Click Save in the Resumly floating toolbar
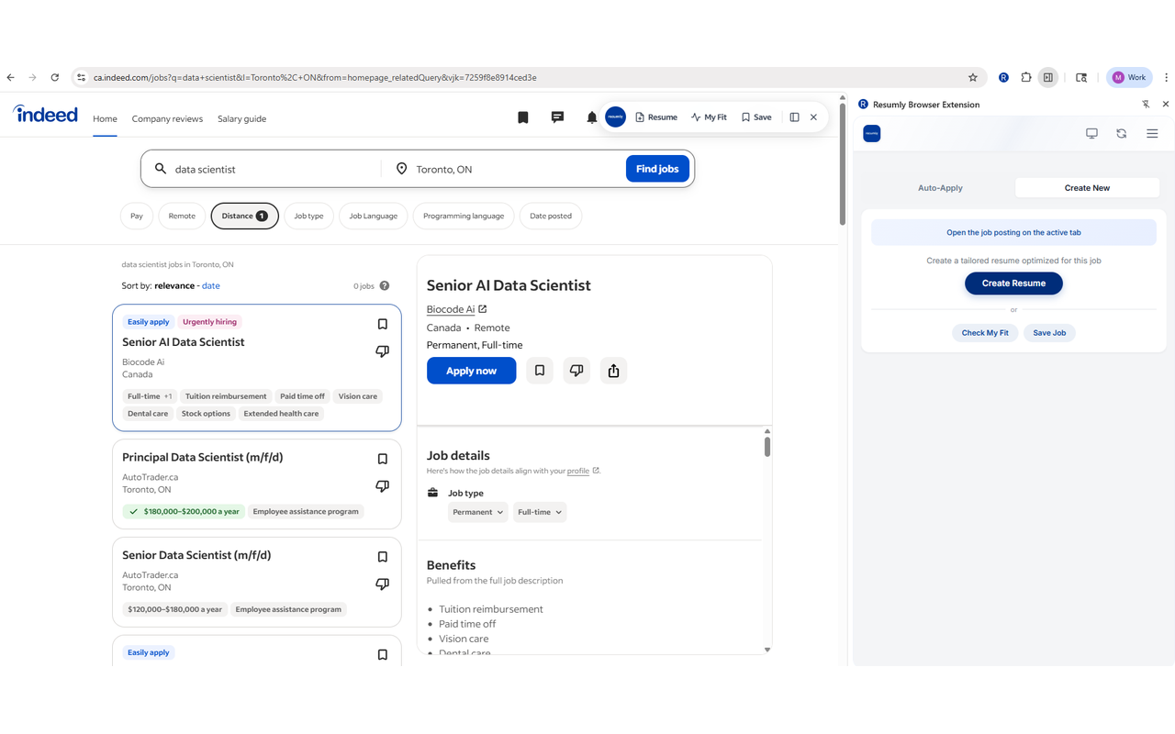The width and height of the screenshot is (1175, 734). tap(756, 117)
